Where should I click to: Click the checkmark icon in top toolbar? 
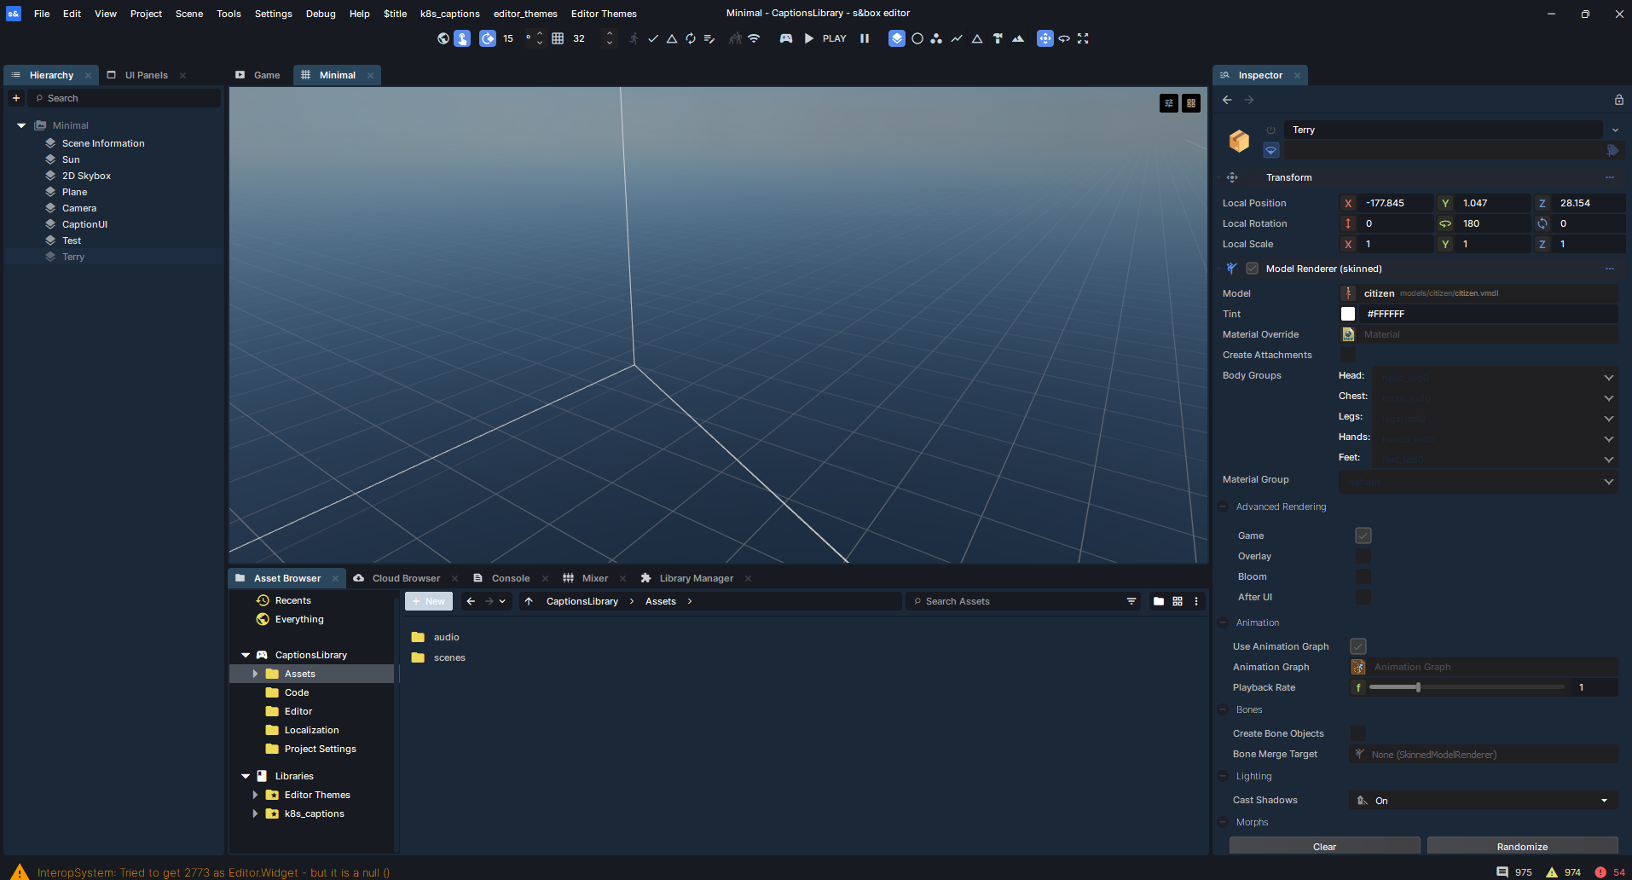653,38
